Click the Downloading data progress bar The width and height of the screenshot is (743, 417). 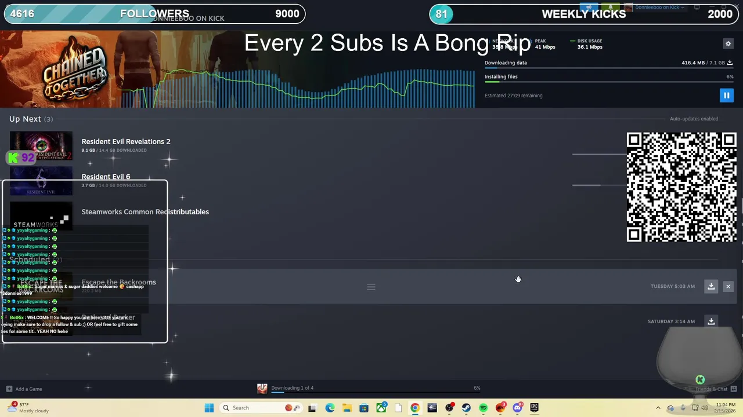(x=608, y=68)
